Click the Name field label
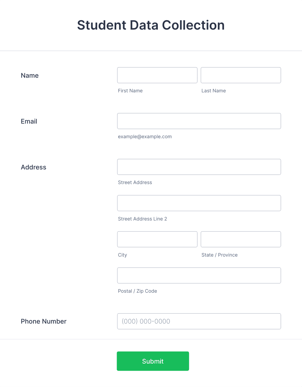The width and height of the screenshot is (302, 387). pyautogui.click(x=30, y=75)
